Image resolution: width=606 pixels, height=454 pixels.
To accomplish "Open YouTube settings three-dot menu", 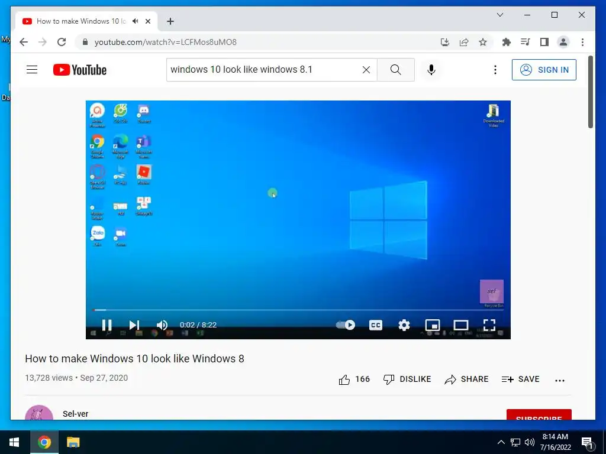I will (495, 70).
